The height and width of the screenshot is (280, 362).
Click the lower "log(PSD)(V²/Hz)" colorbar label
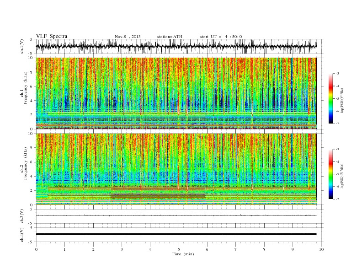(342, 175)
